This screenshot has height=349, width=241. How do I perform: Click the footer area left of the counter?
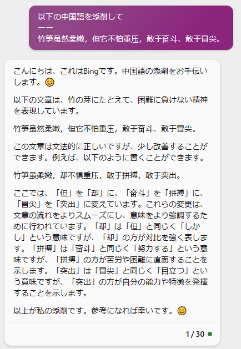tap(93, 334)
